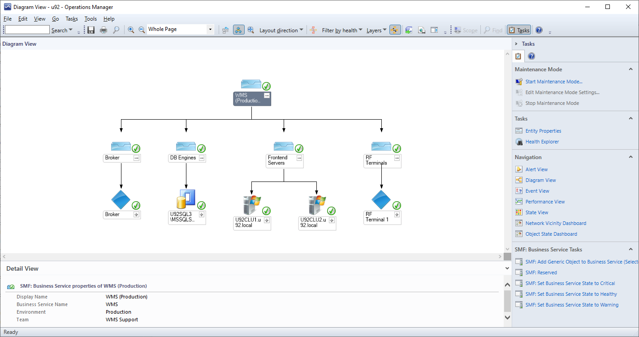Open the File menu
This screenshot has width=639, height=337.
coord(8,19)
